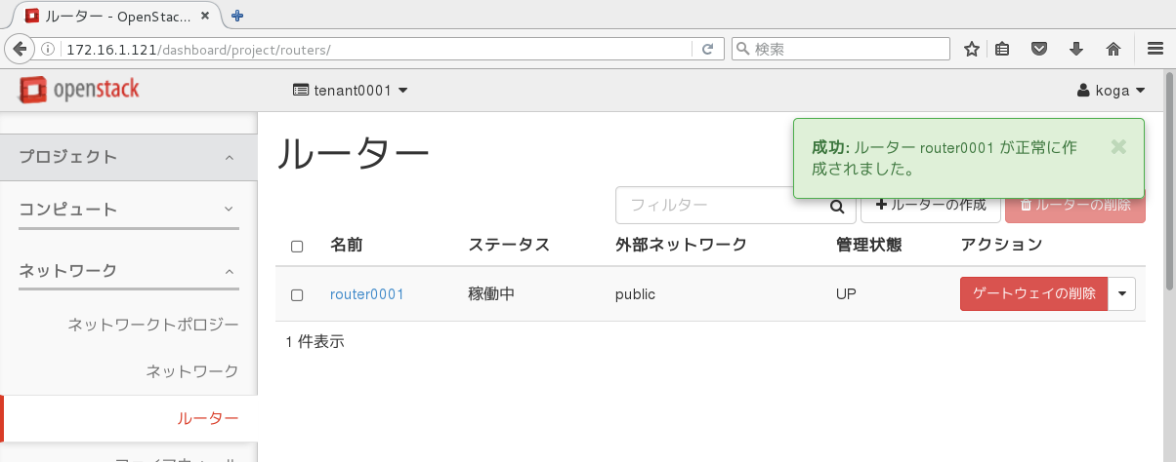The image size is (1176, 462).
Task: Click the browser back arrow button
Action: click(x=18, y=49)
